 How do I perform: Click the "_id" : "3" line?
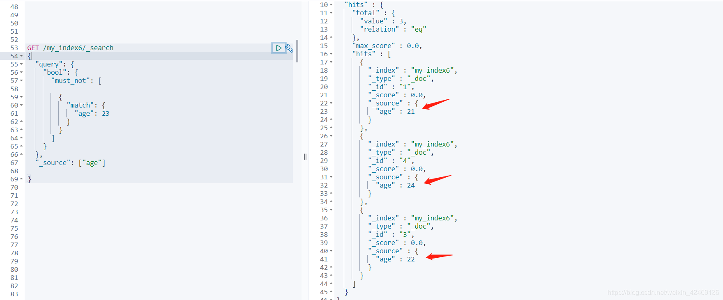(391, 235)
